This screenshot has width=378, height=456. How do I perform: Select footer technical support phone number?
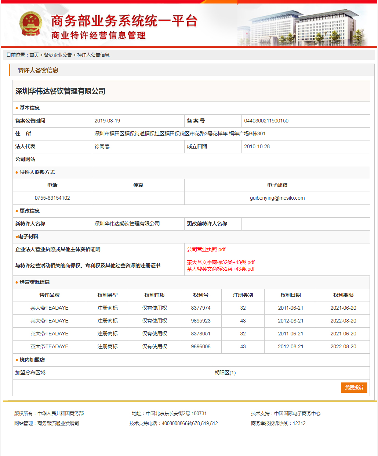(190, 423)
